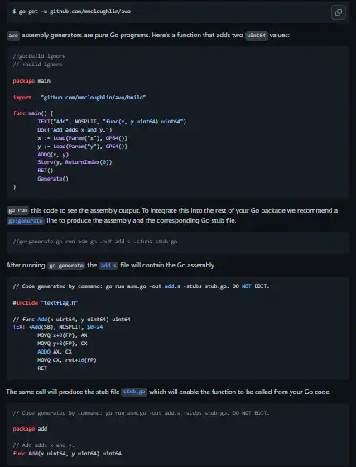Click the #include "textflag.h" line
Image resolution: width=356 pixels, height=467 pixels.
[x=46, y=303]
